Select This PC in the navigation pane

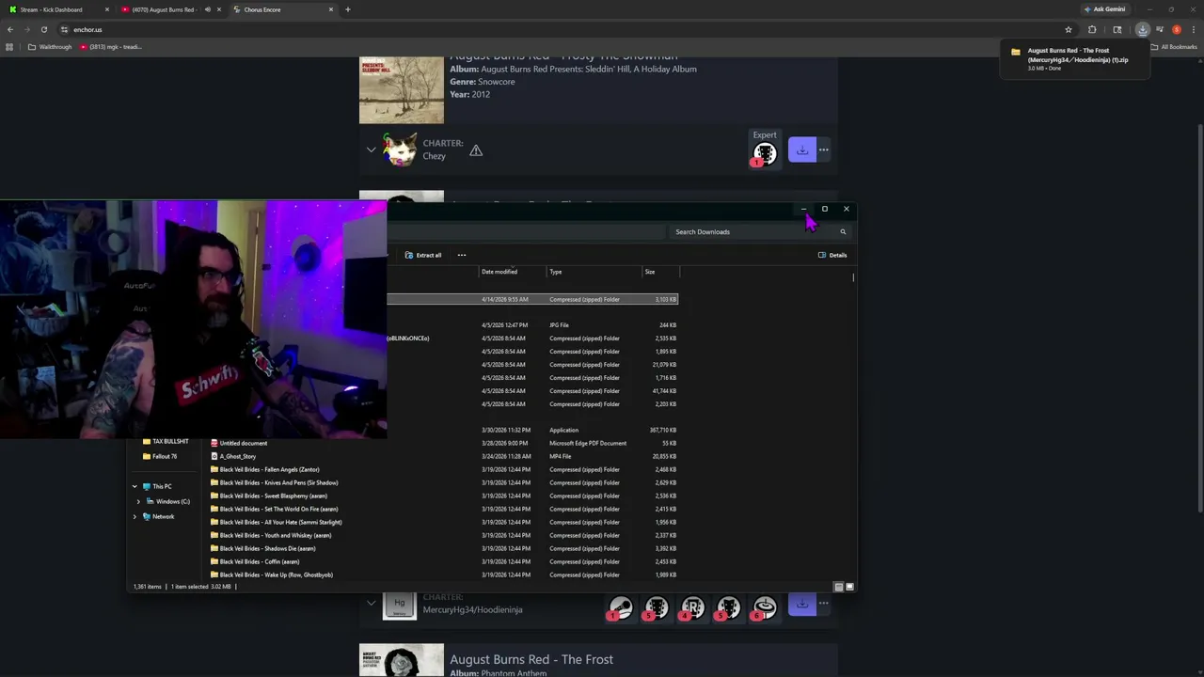(157, 486)
